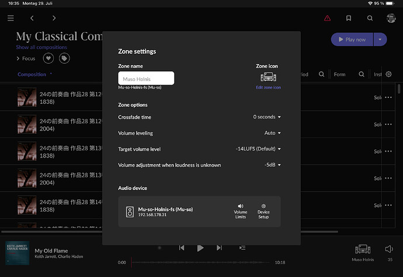Open the user profile avatar

click(x=391, y=18)
